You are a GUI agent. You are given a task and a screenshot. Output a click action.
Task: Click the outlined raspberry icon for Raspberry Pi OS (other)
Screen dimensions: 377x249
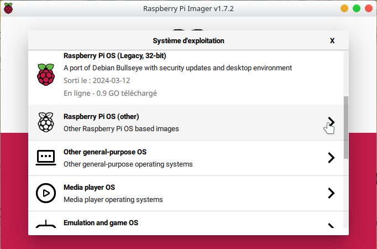click(46, 122)
